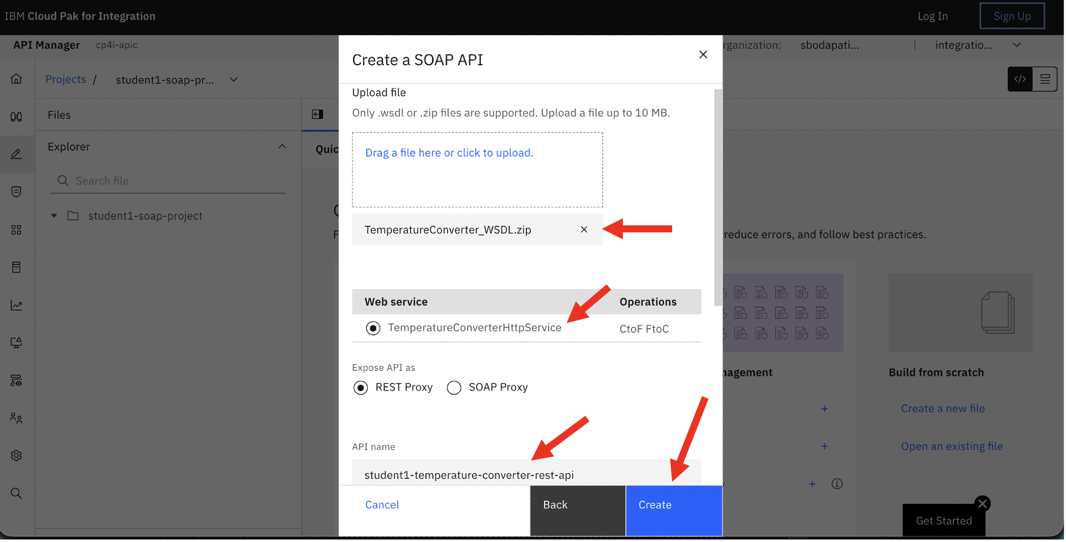Image resolution: width=1066 pixels, height=542 pixels.
Task: Open the analytics chart sidebar icon
Action: [x=16, y=305]
